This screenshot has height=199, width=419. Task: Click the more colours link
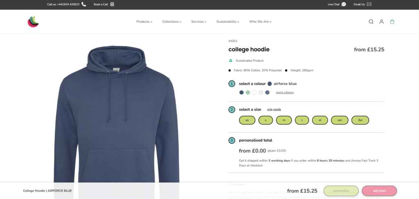285,93
